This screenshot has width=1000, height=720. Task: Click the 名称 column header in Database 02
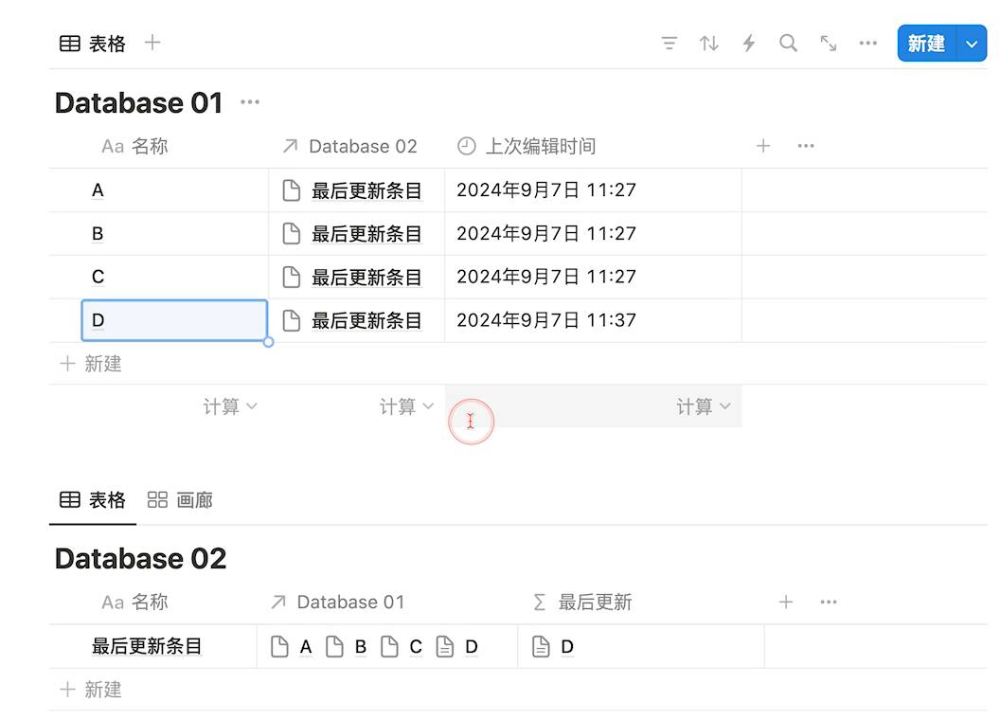[134, 602]
